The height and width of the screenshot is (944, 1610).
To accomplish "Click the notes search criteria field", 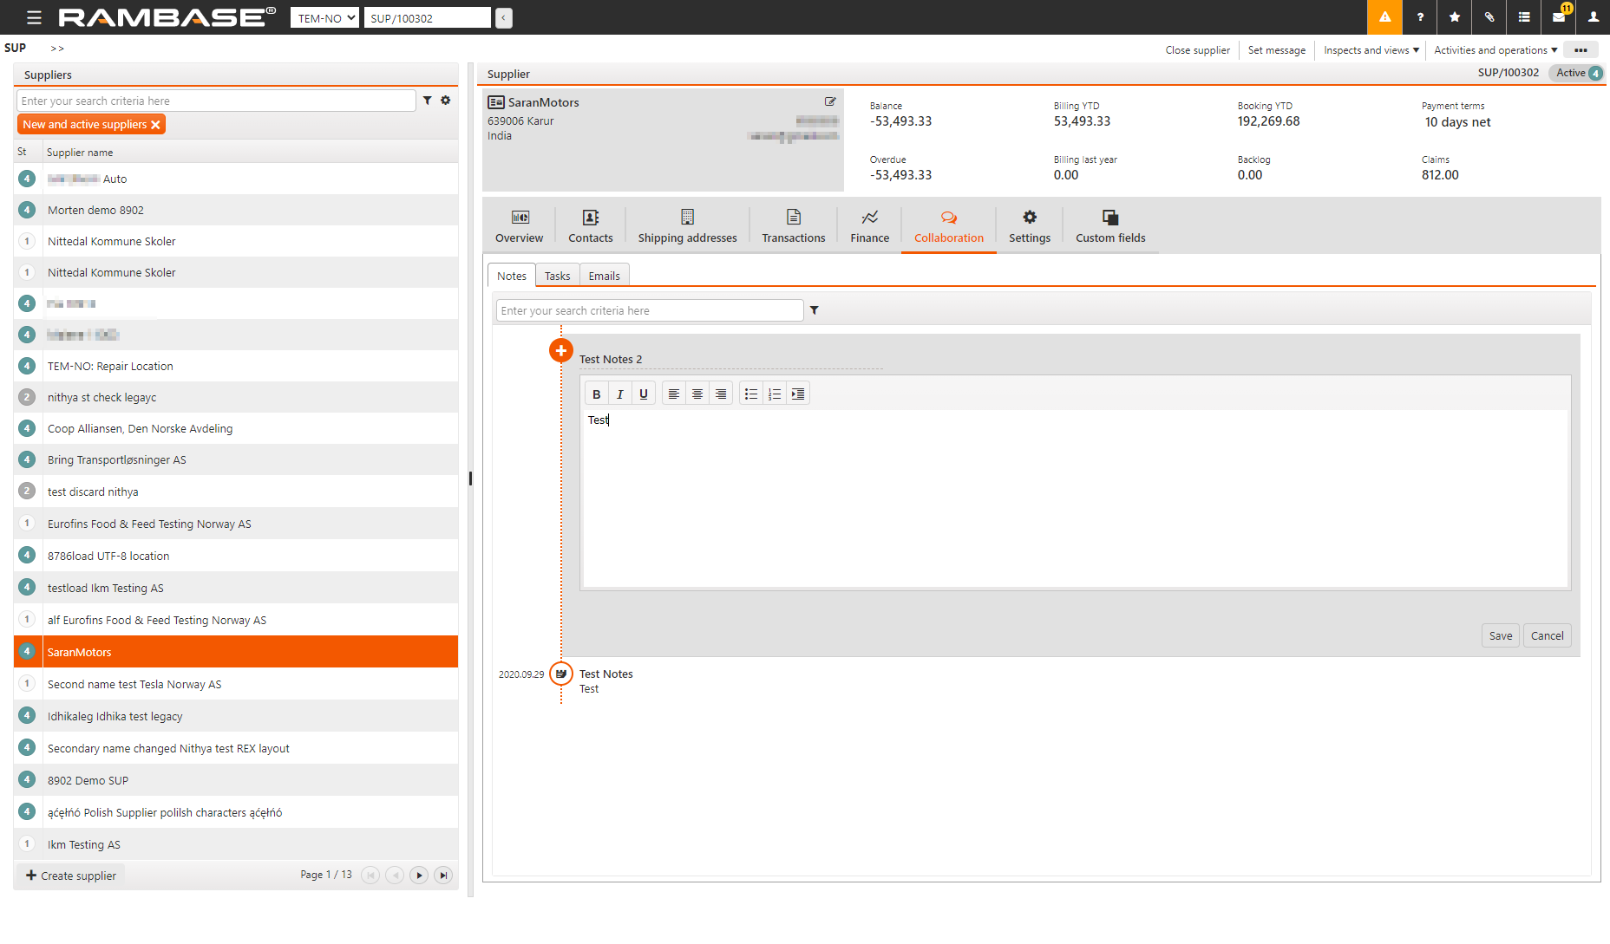I will point(649,310).
